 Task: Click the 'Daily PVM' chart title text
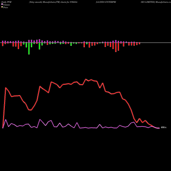[x=6, y=2]
